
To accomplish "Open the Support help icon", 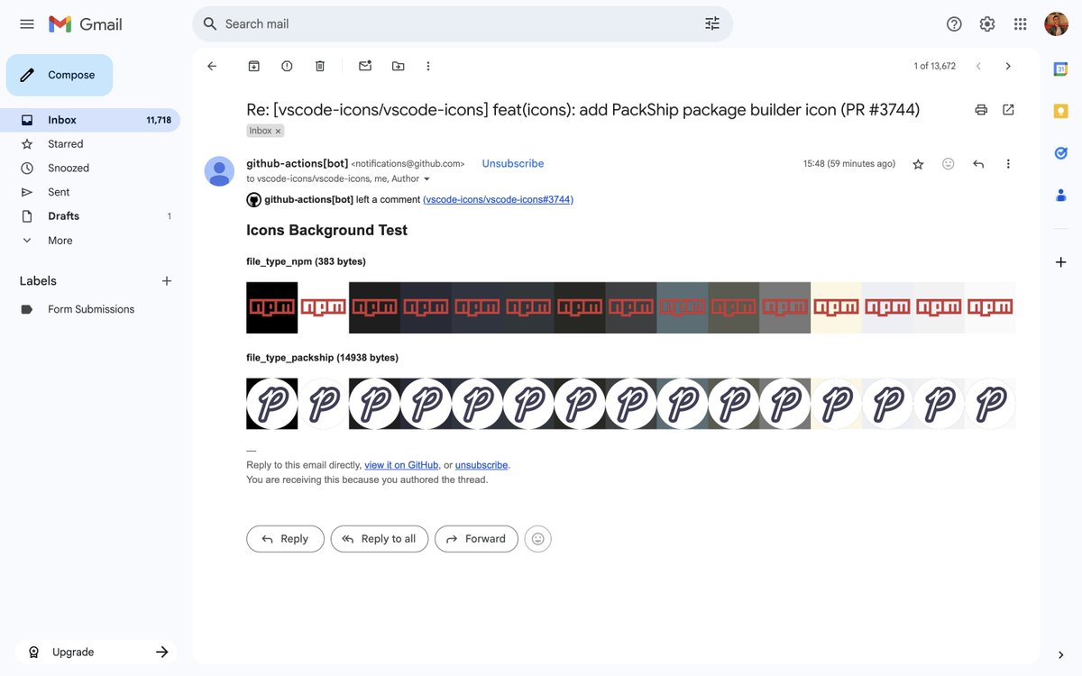I will pos(954,24).
